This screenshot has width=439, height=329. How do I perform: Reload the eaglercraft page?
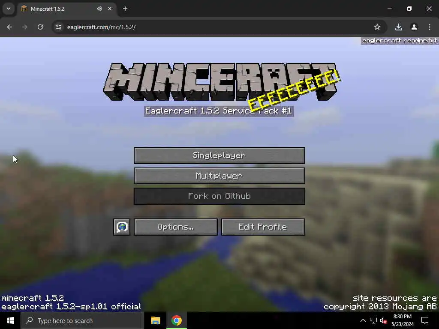pos(40,27)
